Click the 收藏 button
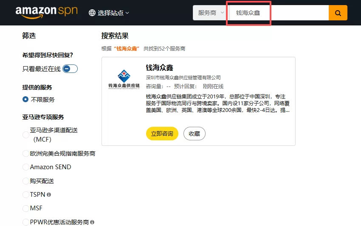Image resolution: width=361 pixels, height=226 pixels. point(195,134)
